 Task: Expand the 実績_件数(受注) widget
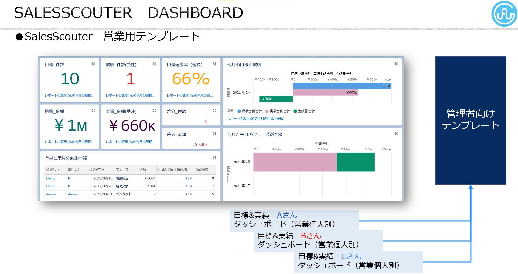click(x=154, y=64)
